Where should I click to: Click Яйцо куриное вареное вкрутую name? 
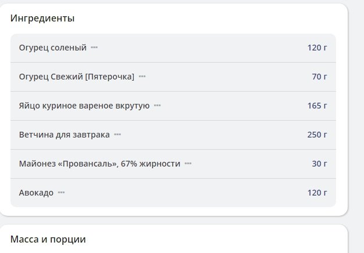click(x=84, y=106)
